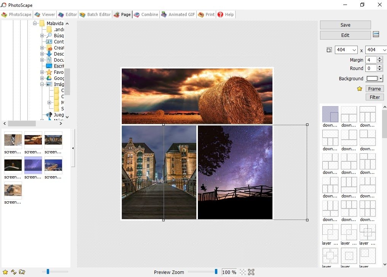
Task: Click the hay bale photo on the canvas
Action: click(197, 96)
